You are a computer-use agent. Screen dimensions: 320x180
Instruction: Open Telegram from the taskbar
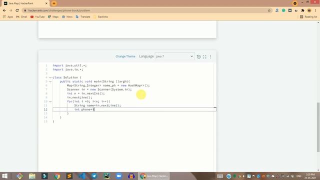coord(94,176)
